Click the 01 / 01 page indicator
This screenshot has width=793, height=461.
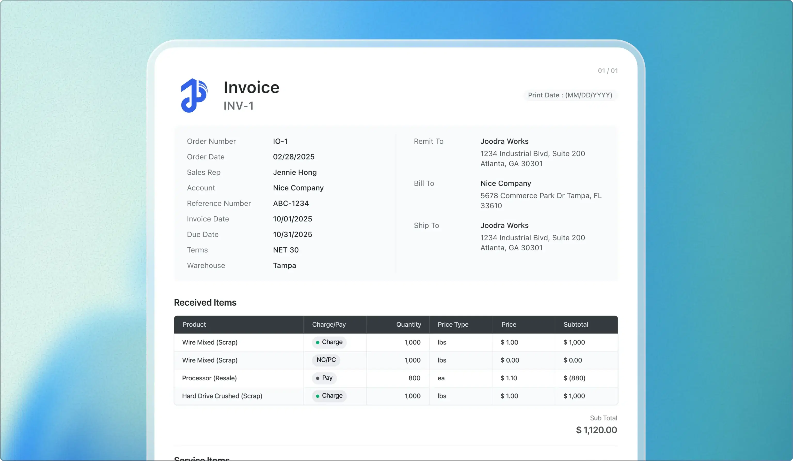[x=608, y=71]
